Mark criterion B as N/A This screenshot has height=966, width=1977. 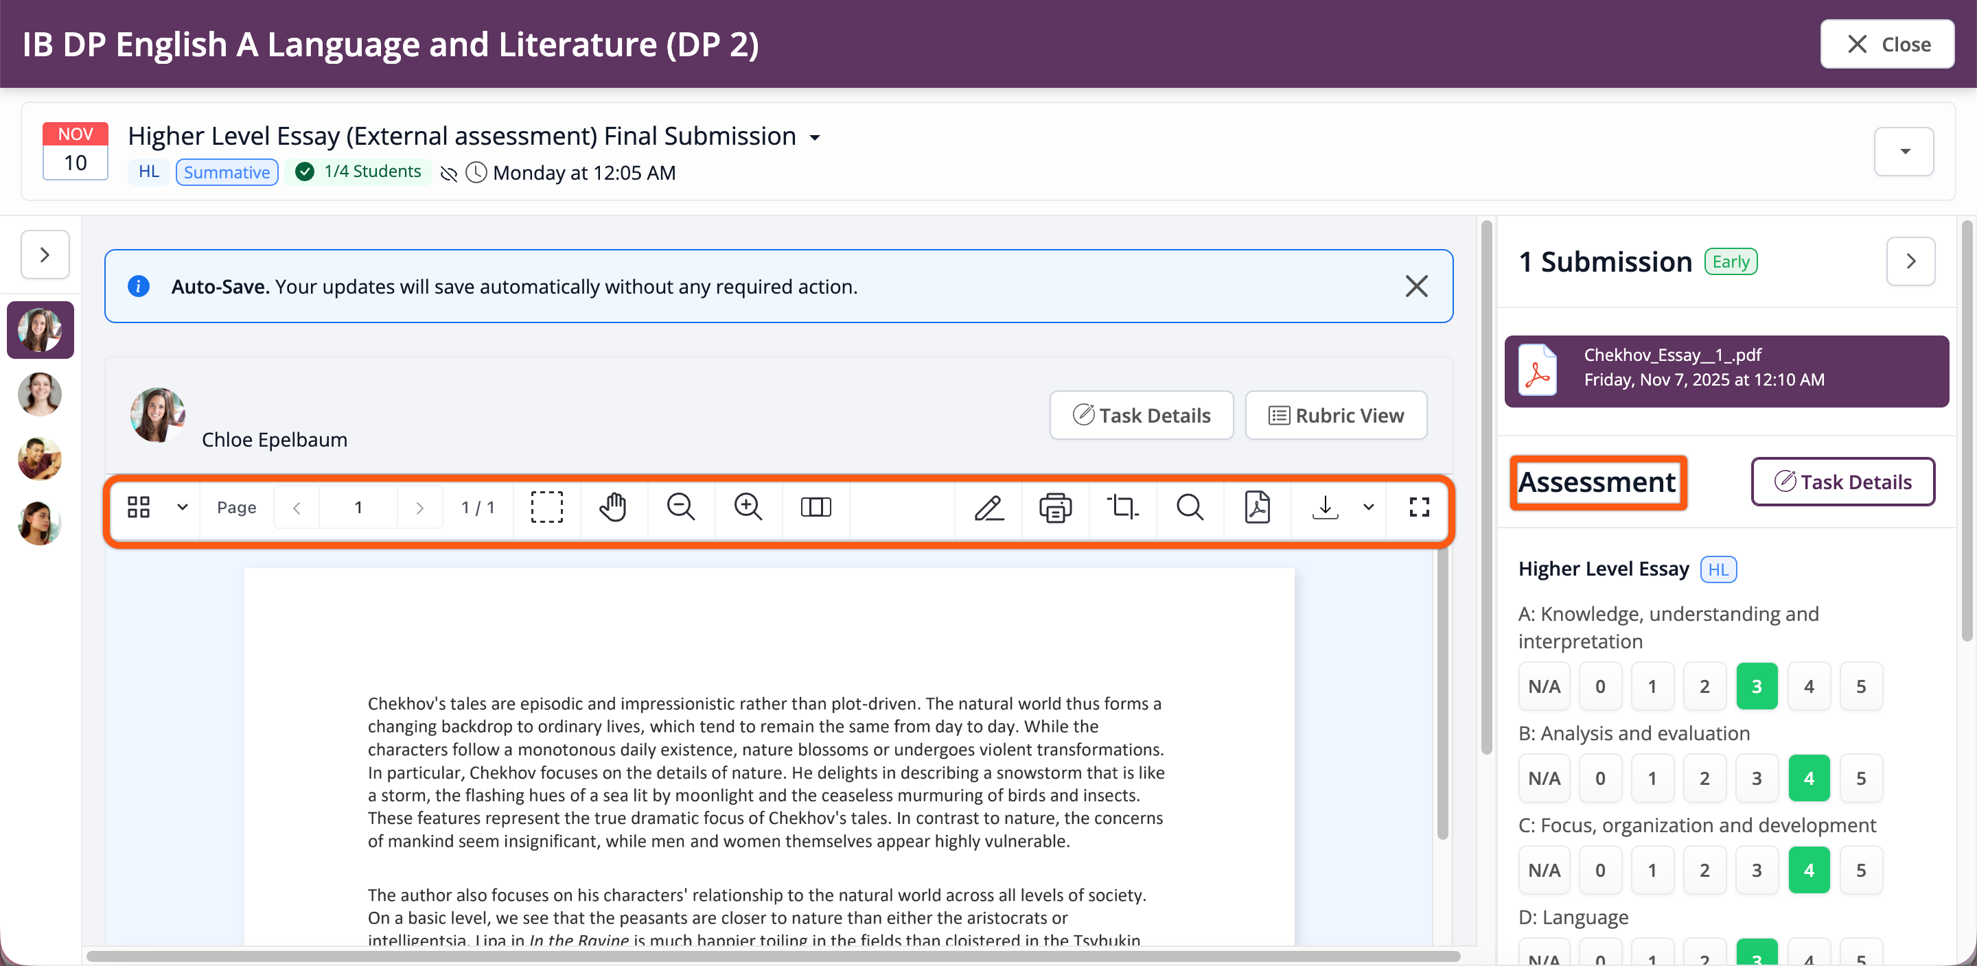coord(1543,778)
